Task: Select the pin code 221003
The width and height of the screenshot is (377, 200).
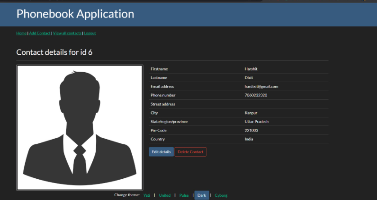Action: pos(251,130)
